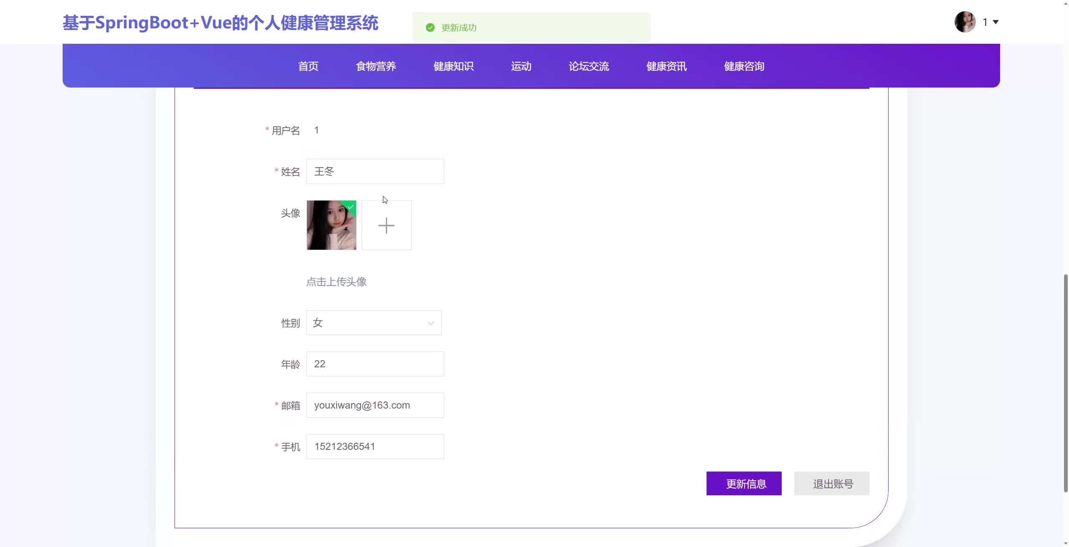This screenshot has height=547, width=1069.
Task: Expand the user menu dropdown arrow
Action: (x=996, y=22)
